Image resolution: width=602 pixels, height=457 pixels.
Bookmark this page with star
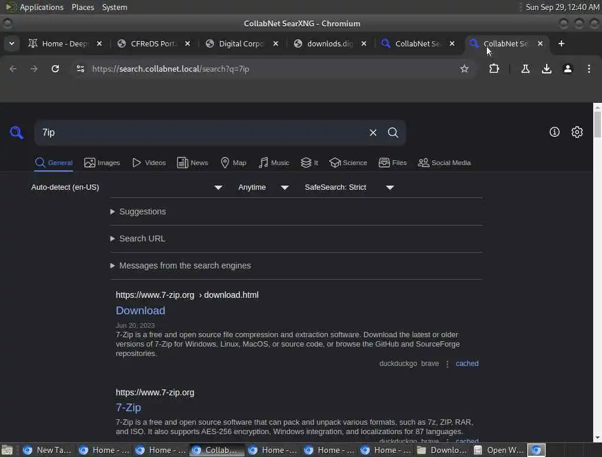464,69
